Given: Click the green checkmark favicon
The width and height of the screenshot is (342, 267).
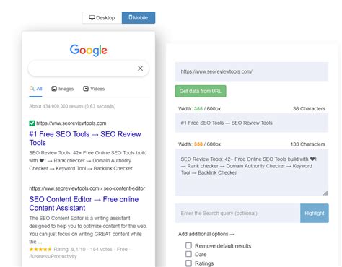Looking at the screenshot, I should pyautogui.click(x=32, y=123).
